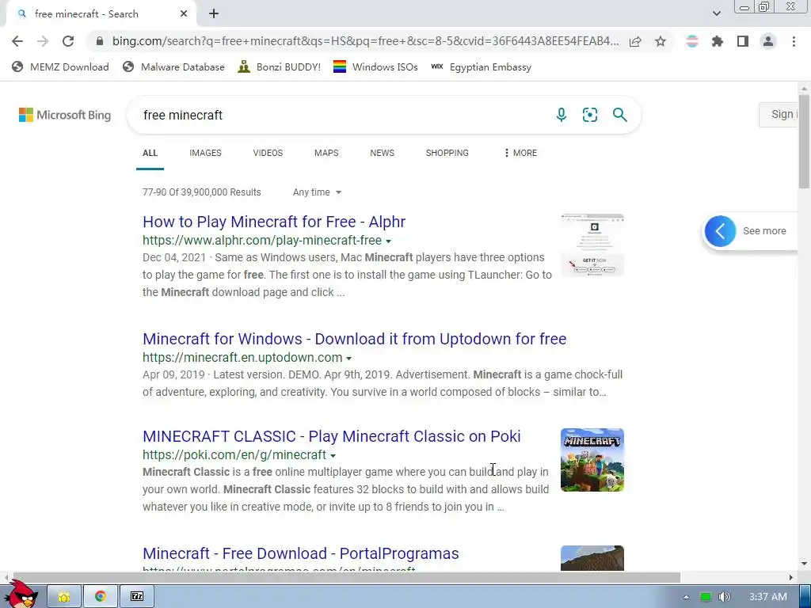Click the green network tray icon
The height and width of the screenshot is (608, 811).
(x=706, y=597)
